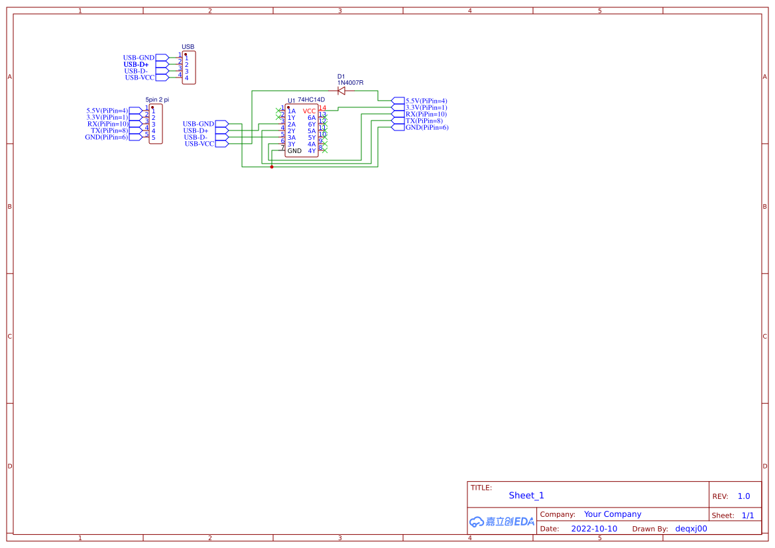Select the 1N4007R diode symbol D1
Image resolution: width=775 pixels, height=548 pixels.
tap(340, 90)
